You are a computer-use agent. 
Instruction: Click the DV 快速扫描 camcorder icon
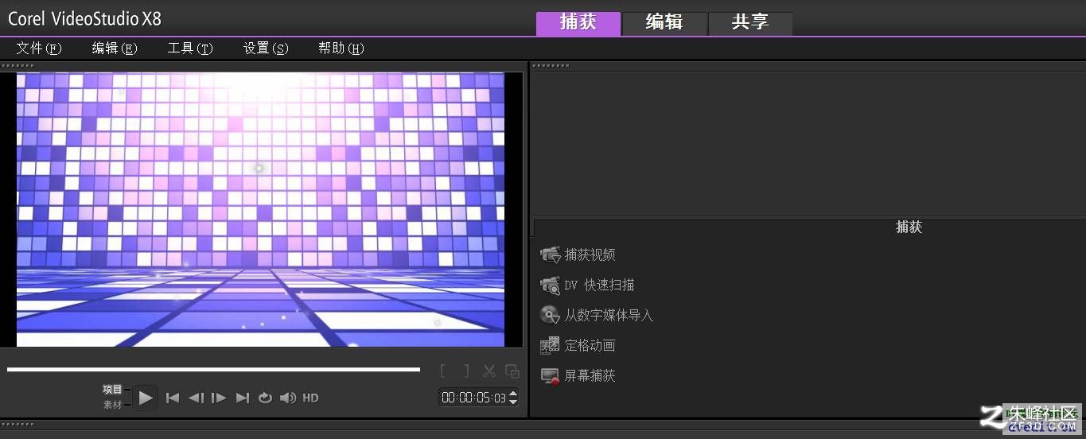click(550, 285)
